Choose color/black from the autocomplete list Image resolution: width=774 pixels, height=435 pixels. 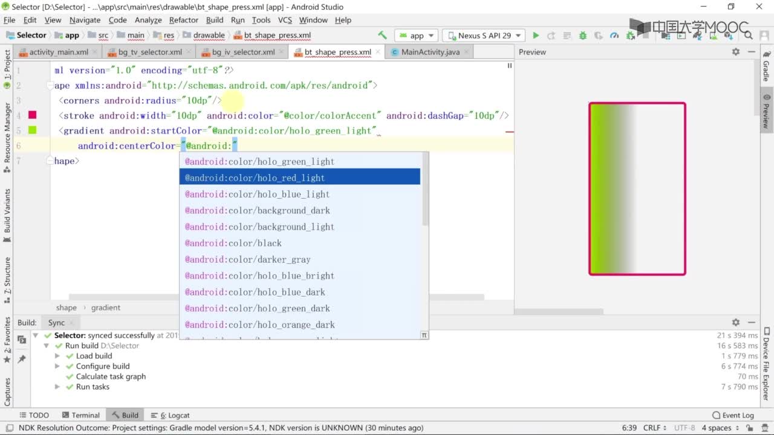300,243
